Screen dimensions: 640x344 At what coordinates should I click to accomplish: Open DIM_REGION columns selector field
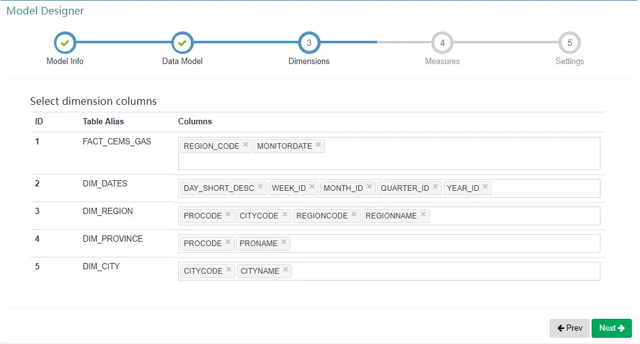(x=389, y=216)
